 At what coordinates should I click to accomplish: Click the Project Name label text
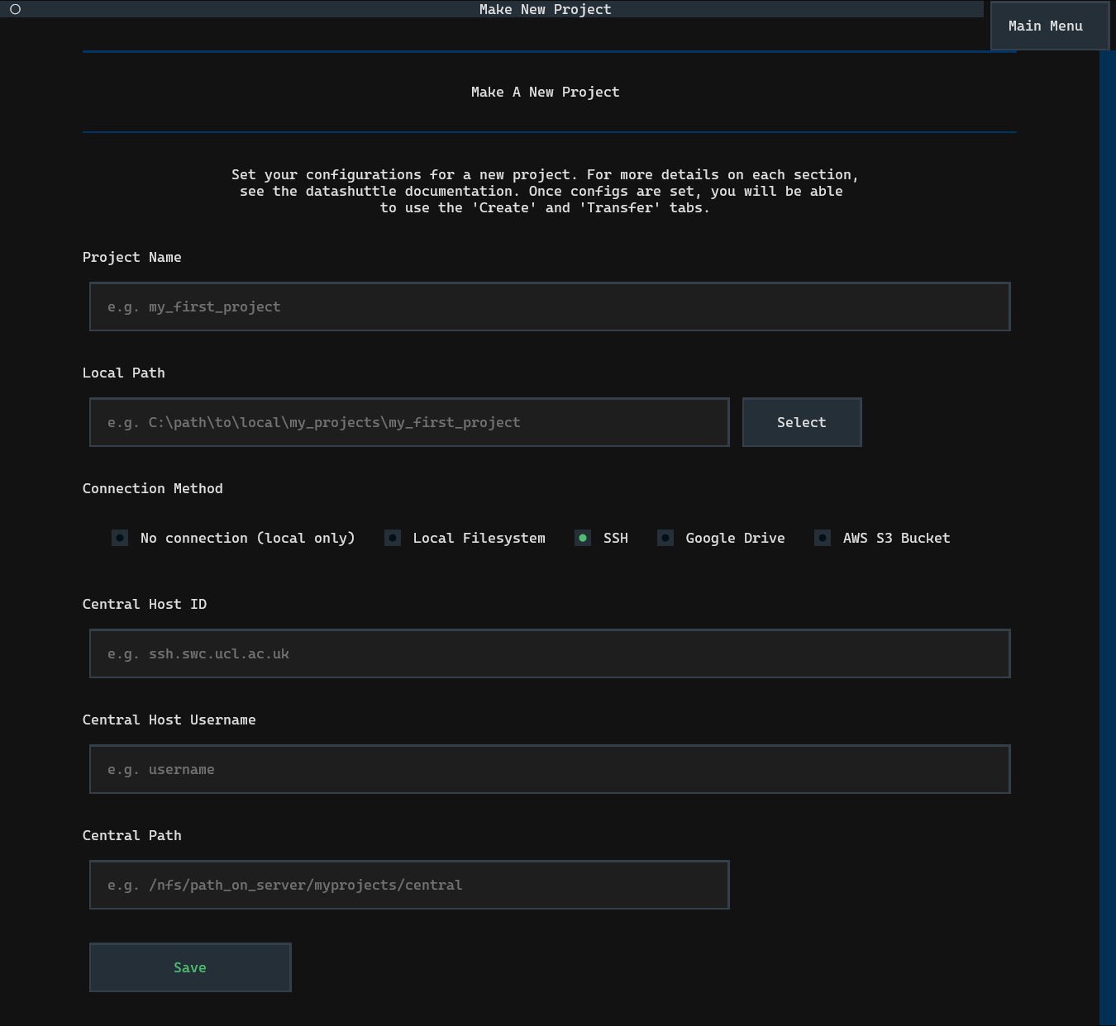132,257
